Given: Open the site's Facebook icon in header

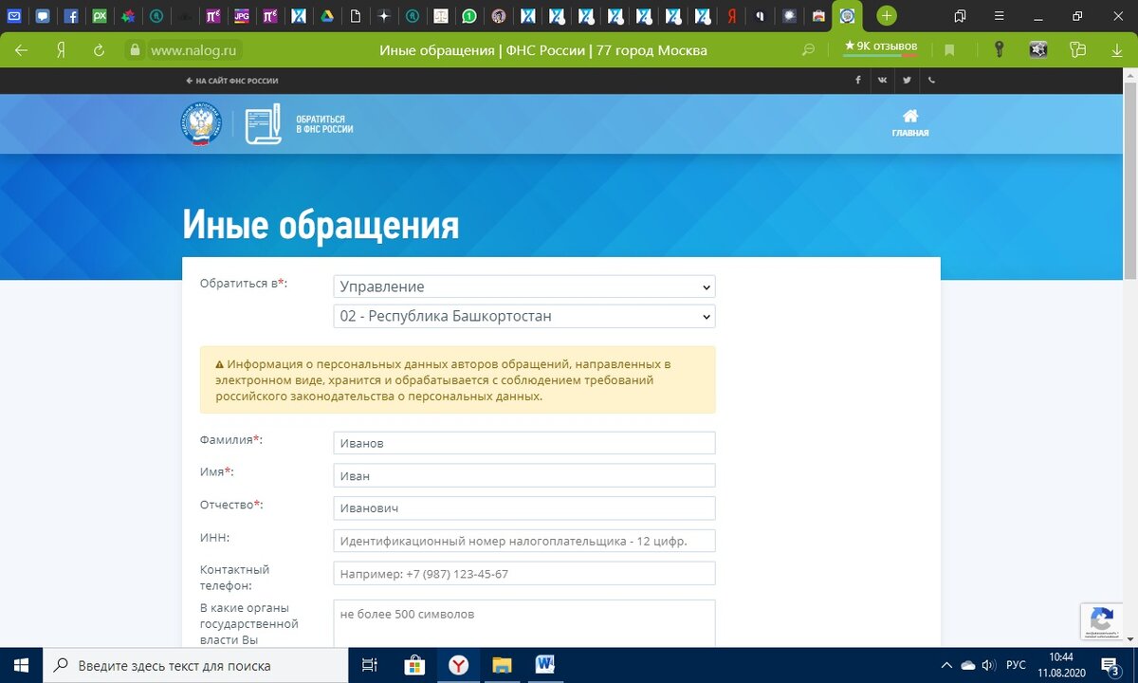Looking at the screenshot, I should coord(858,81).
